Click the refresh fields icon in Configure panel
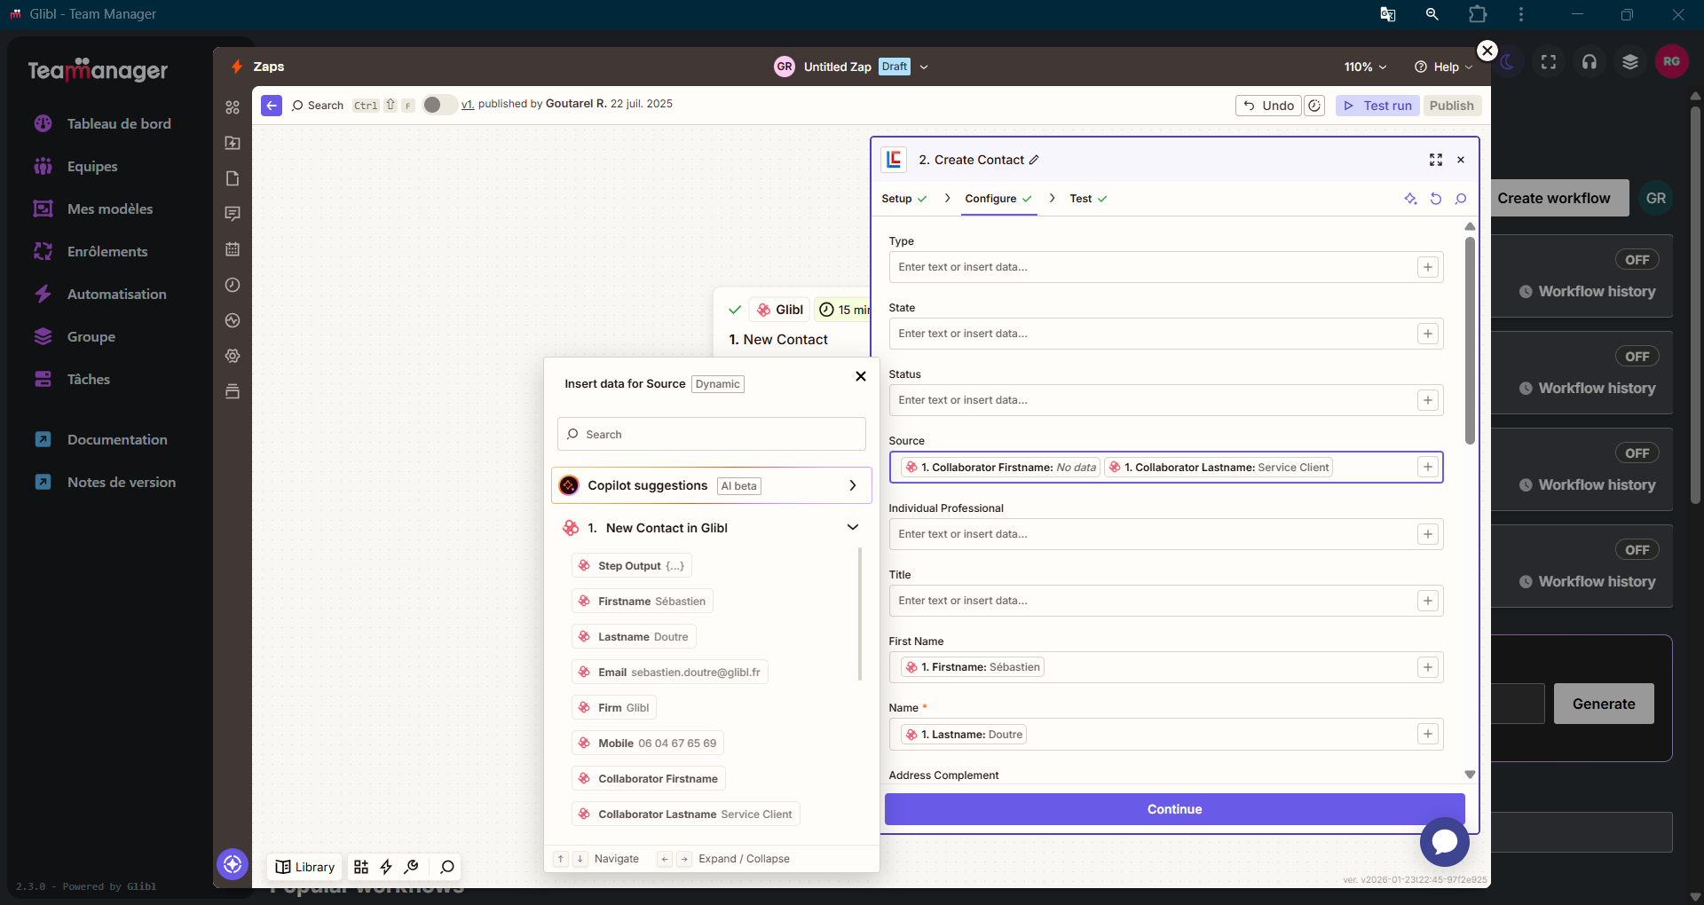This screenshot has height=905, width=1704. point(1435,199)
